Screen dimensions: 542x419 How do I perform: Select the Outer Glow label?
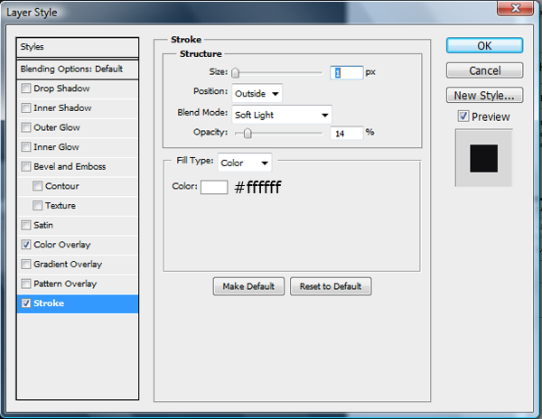tap(57, 127)
